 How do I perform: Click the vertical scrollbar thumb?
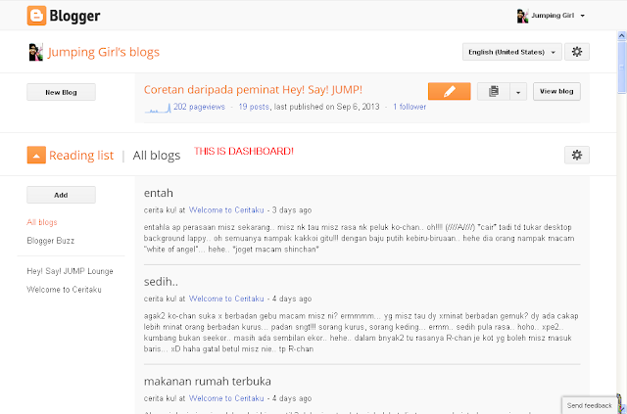tap(622, 68)
